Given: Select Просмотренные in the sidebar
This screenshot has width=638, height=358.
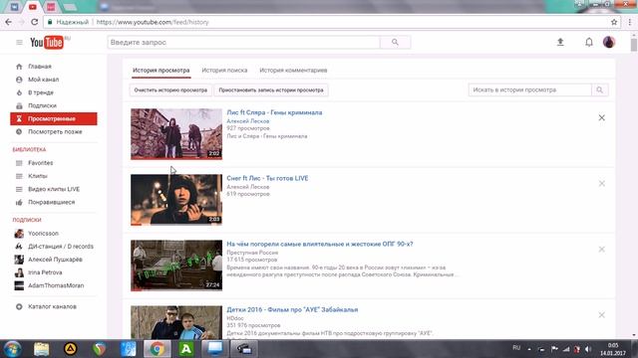Looking at the screenshot, I should pyautogui.click(x=54, y=118).
